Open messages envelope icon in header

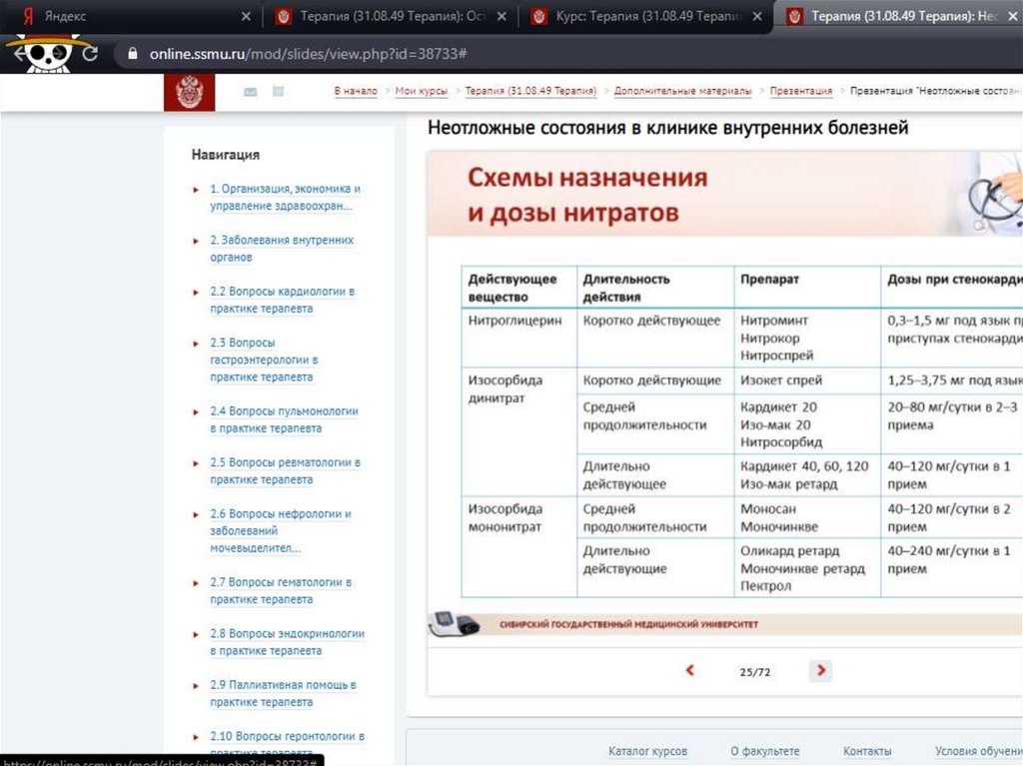[x=250, y=92]
